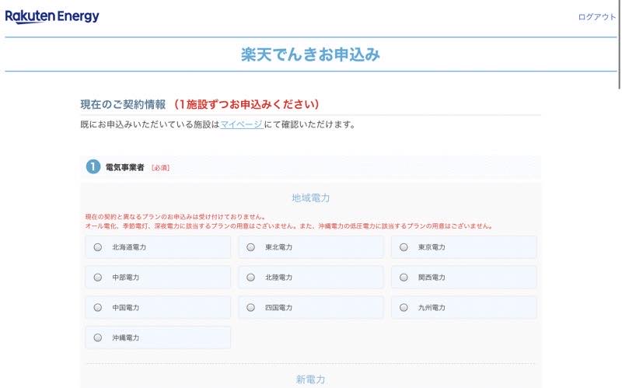
Task: Click the Rakuten Energy logo
Action: 52,16
